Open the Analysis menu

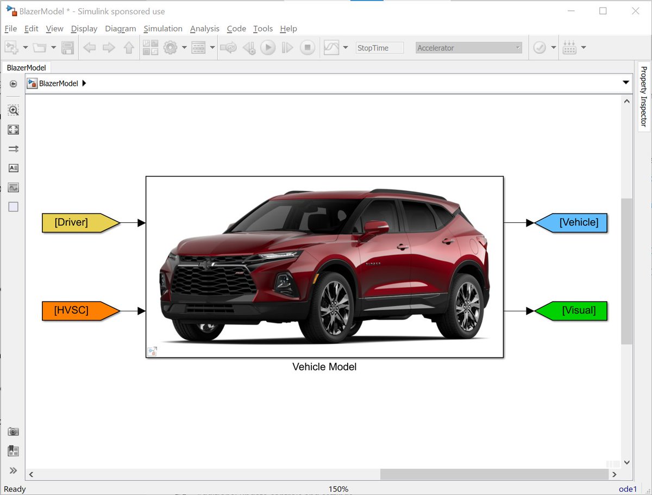pos(205,28)
